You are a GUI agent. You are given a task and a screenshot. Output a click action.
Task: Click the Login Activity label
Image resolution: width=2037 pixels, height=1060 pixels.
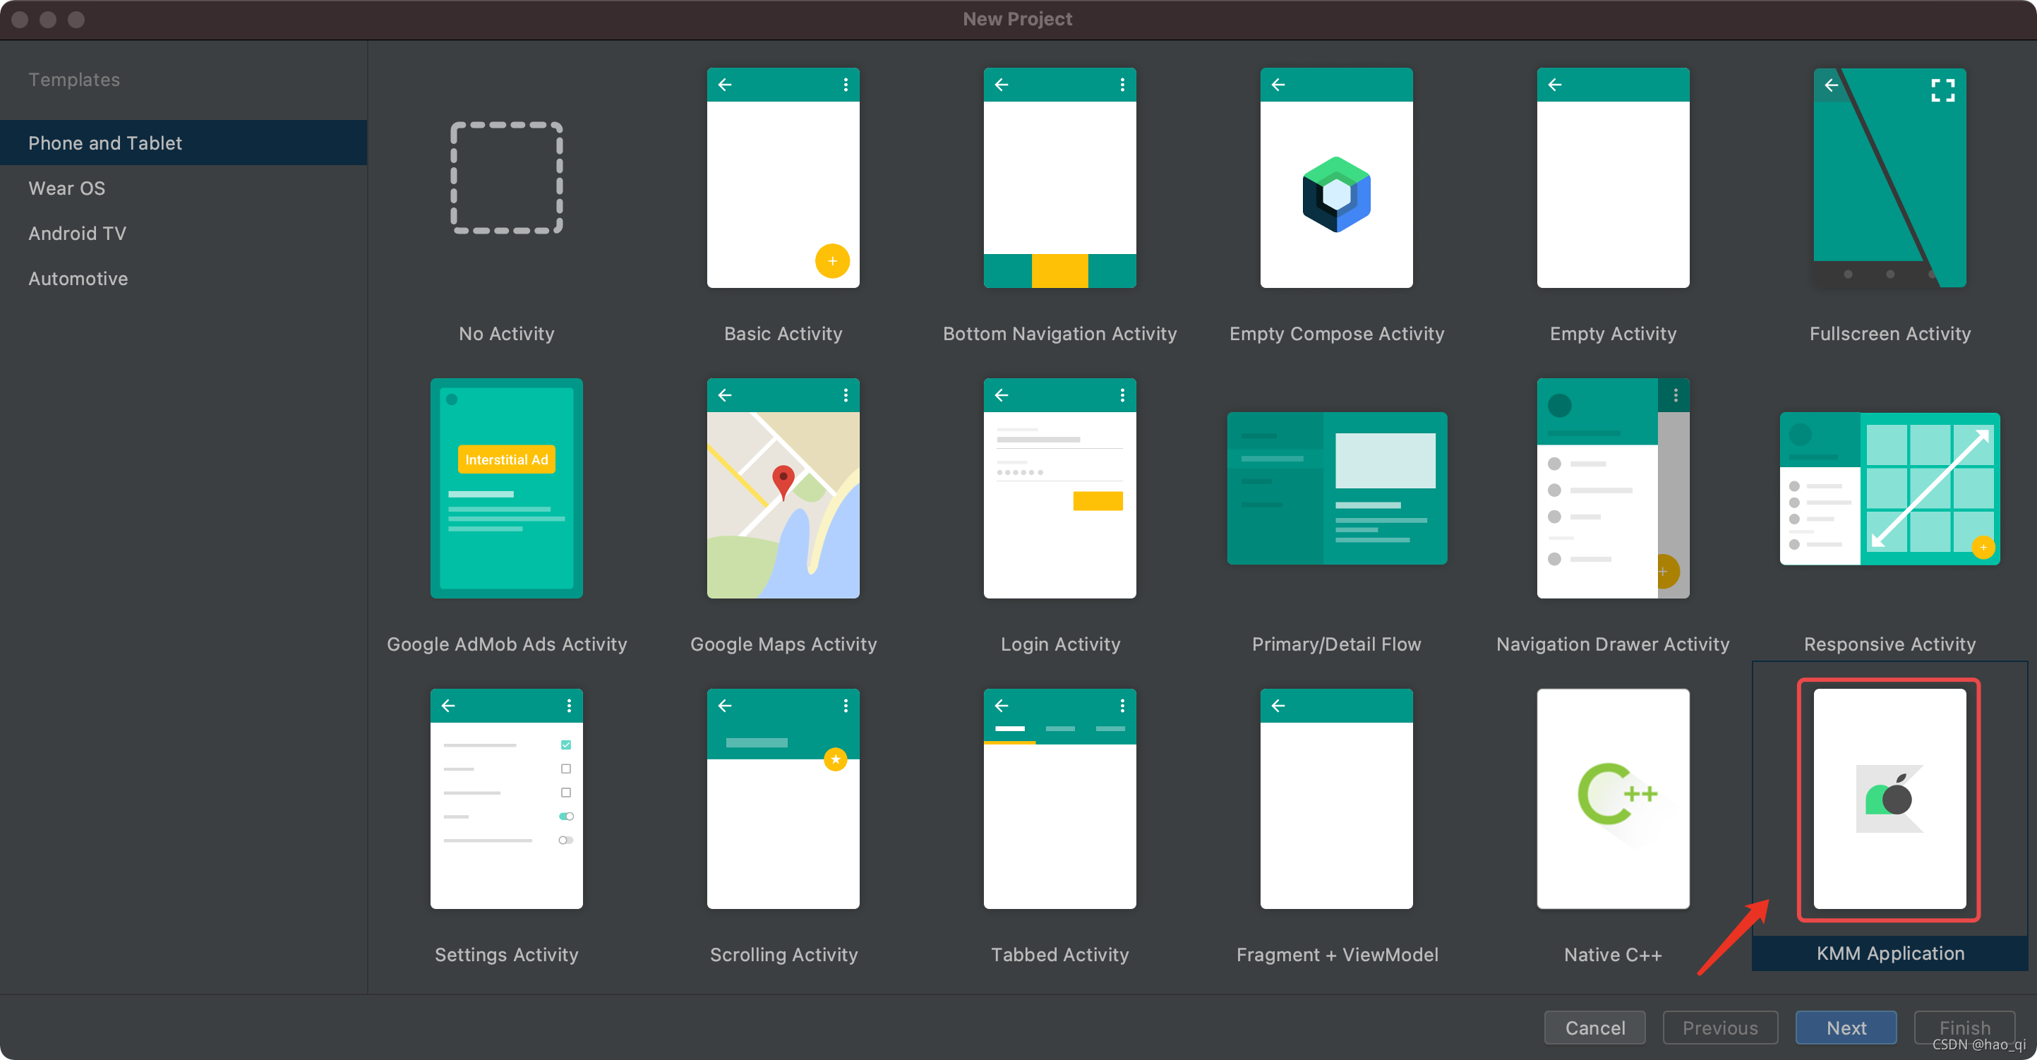point(1059,644)
